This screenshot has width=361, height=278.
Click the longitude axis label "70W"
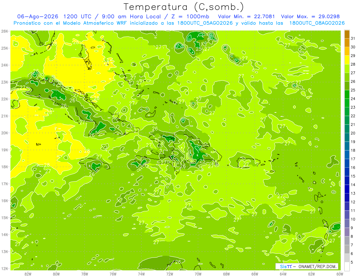tap(198, 274)
